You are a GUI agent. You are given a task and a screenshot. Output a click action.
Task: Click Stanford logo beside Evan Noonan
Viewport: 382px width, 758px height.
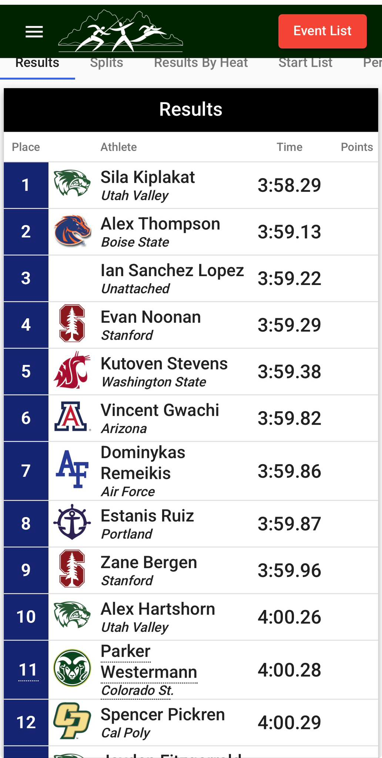(x=72, y=323)
